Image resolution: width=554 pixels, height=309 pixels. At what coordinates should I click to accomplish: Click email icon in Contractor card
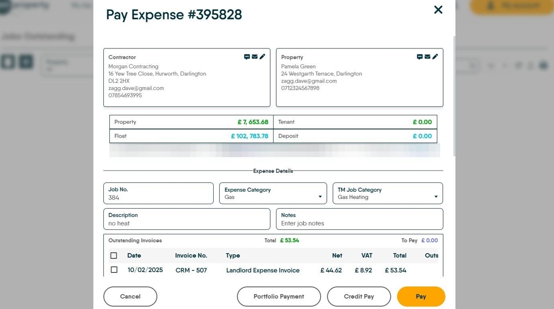coord(255,57)
